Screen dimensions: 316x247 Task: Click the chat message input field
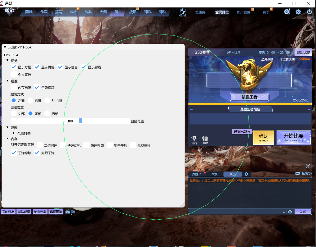(236, 212)
